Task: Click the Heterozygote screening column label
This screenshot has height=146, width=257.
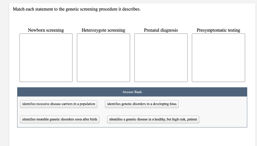Action: pyautogui.click(x=103, y=30)
